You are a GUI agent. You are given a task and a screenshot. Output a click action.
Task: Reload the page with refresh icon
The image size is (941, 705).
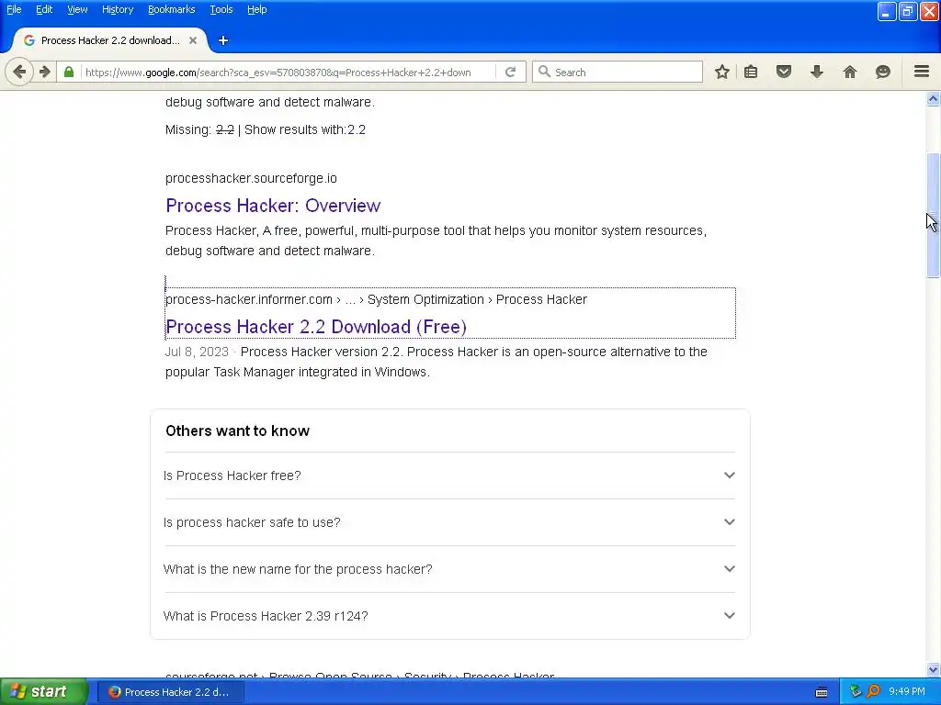coord(510,72)
